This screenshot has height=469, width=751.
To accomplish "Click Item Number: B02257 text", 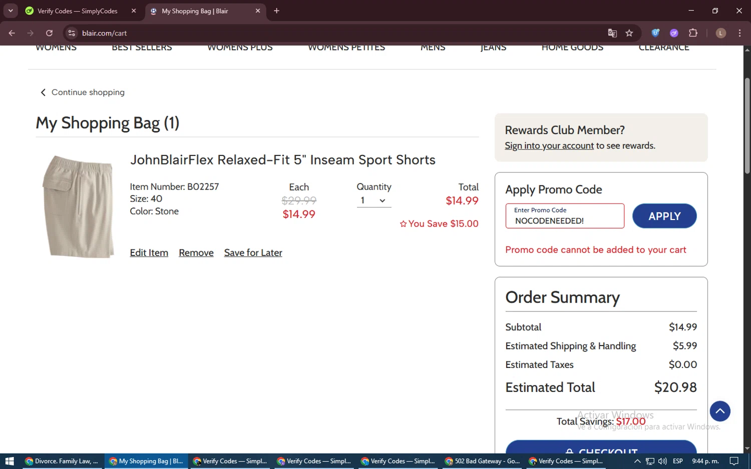I will pos(174,187).
